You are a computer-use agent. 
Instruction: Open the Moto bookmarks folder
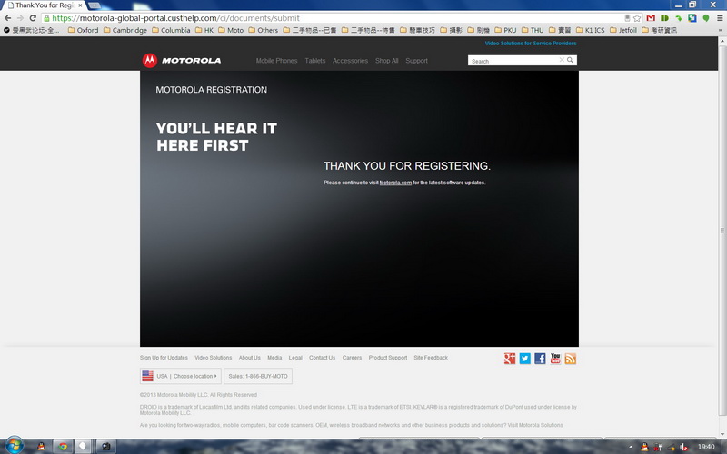tap(231, 30)
